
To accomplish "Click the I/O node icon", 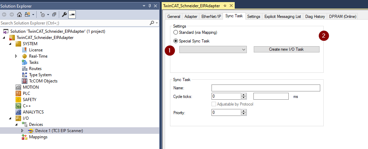I will pos(18,118).
